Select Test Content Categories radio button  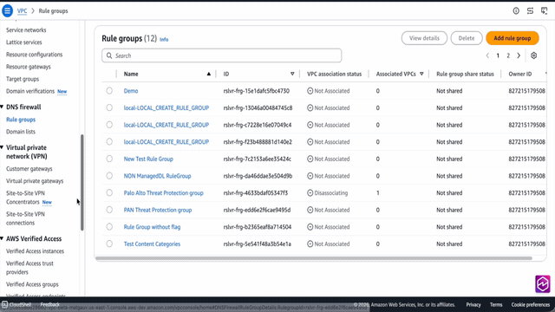[x=109, y=244]
